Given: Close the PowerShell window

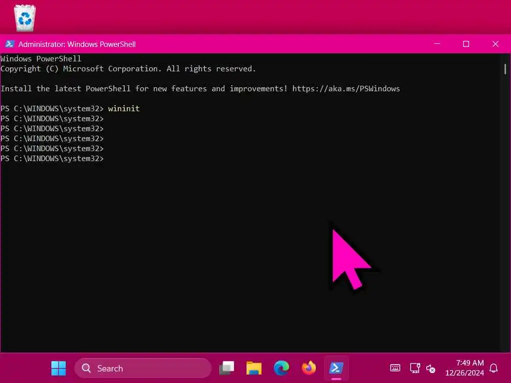Looking at the screenshot, I should [x=496, y=44].
